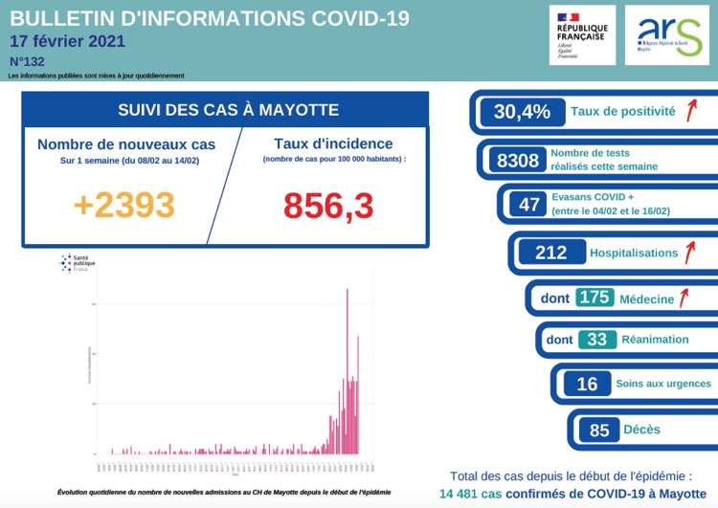Click the title BULLETIN D'INFORMATIONS COVID-19
718x508 pixels.
pos(210,19)
